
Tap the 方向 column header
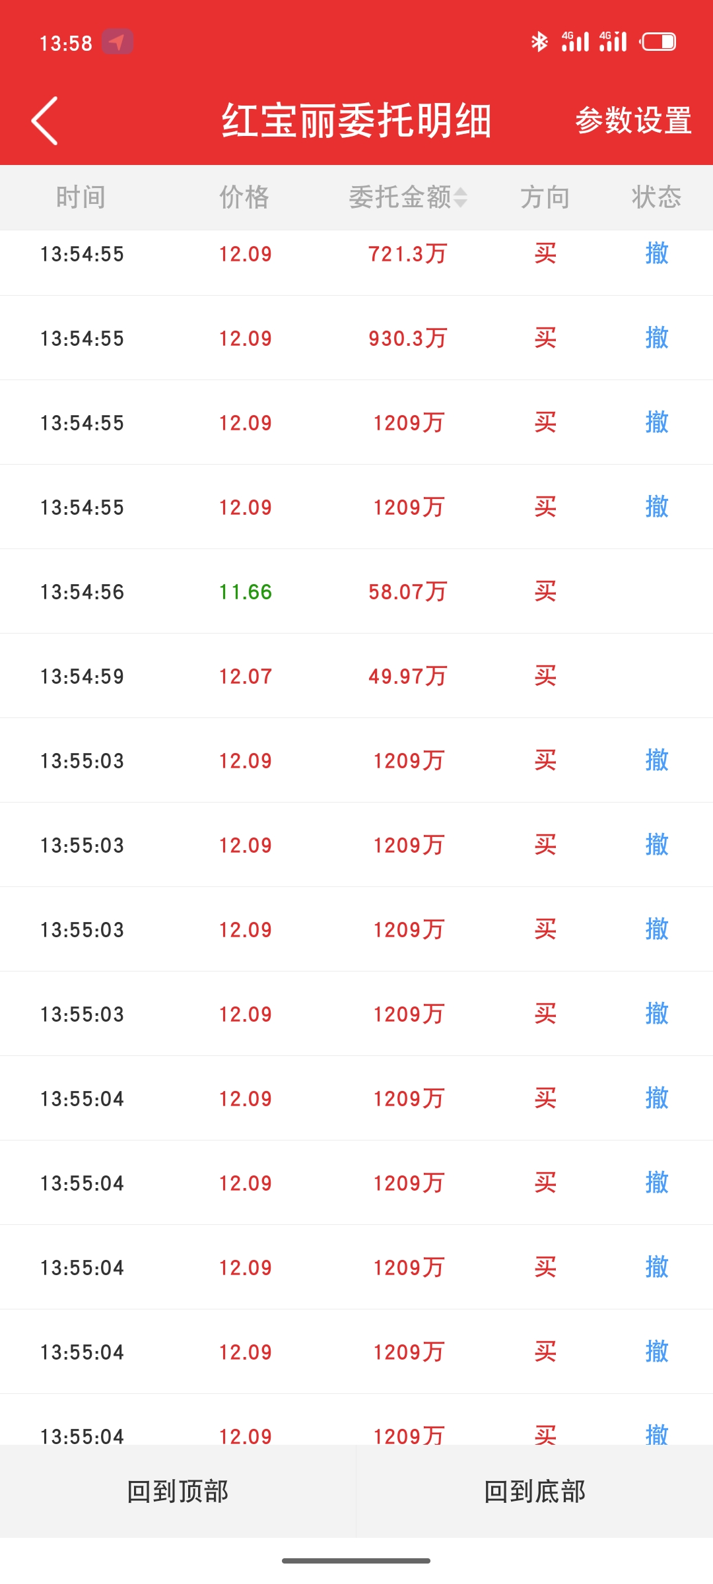click(x=545, y=197)
